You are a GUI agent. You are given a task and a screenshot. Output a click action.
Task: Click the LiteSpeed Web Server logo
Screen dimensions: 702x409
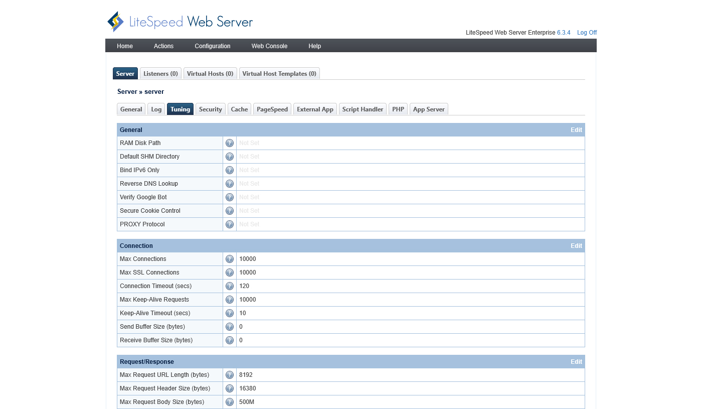(x=180, y=22)
